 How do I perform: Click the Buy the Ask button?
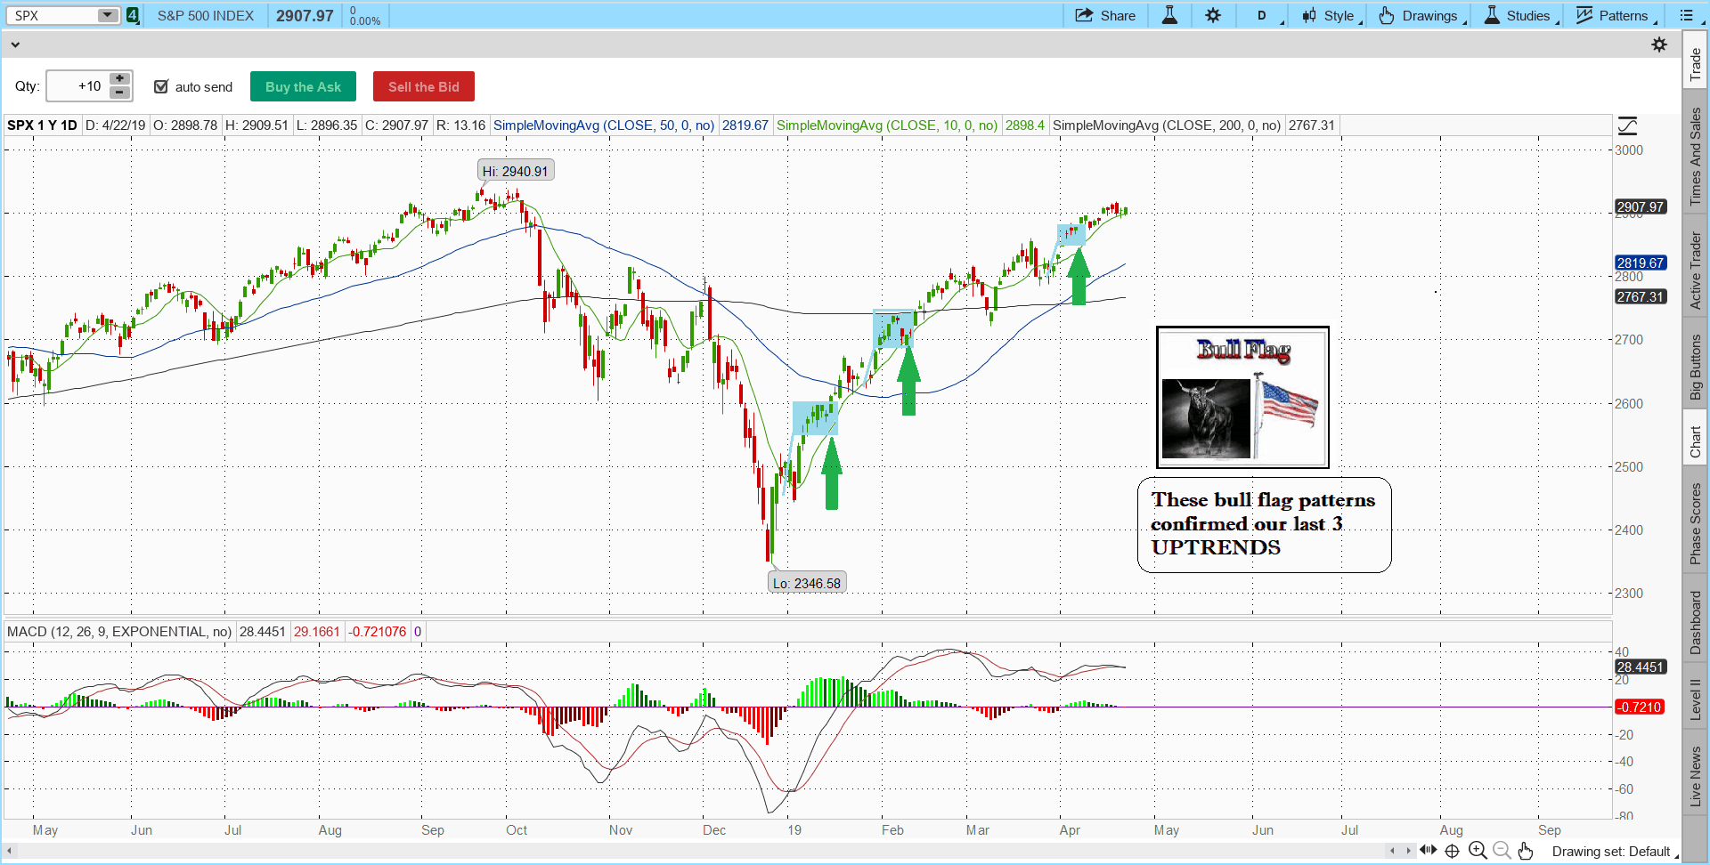point(303,86)
